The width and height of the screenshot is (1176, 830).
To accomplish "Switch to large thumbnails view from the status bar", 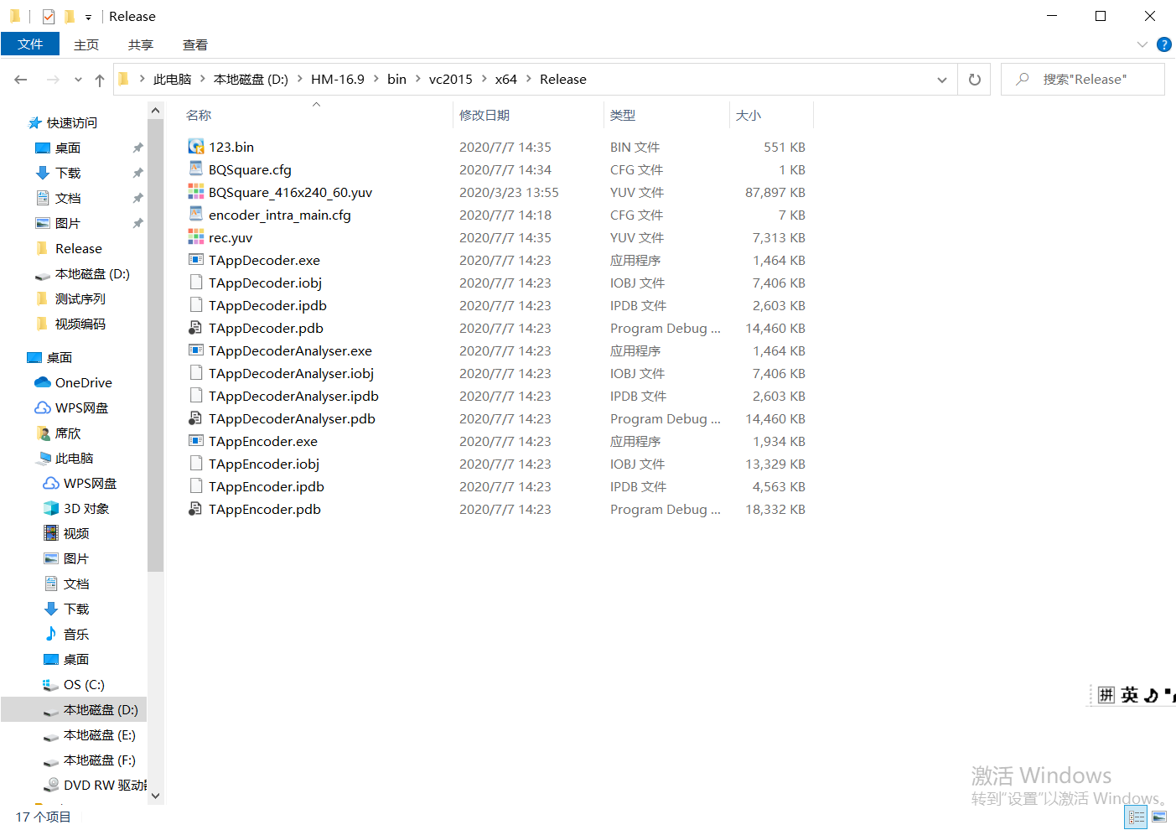I will pos(1160,817).
